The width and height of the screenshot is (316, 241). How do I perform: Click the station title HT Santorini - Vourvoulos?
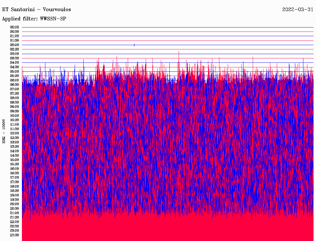36,9
